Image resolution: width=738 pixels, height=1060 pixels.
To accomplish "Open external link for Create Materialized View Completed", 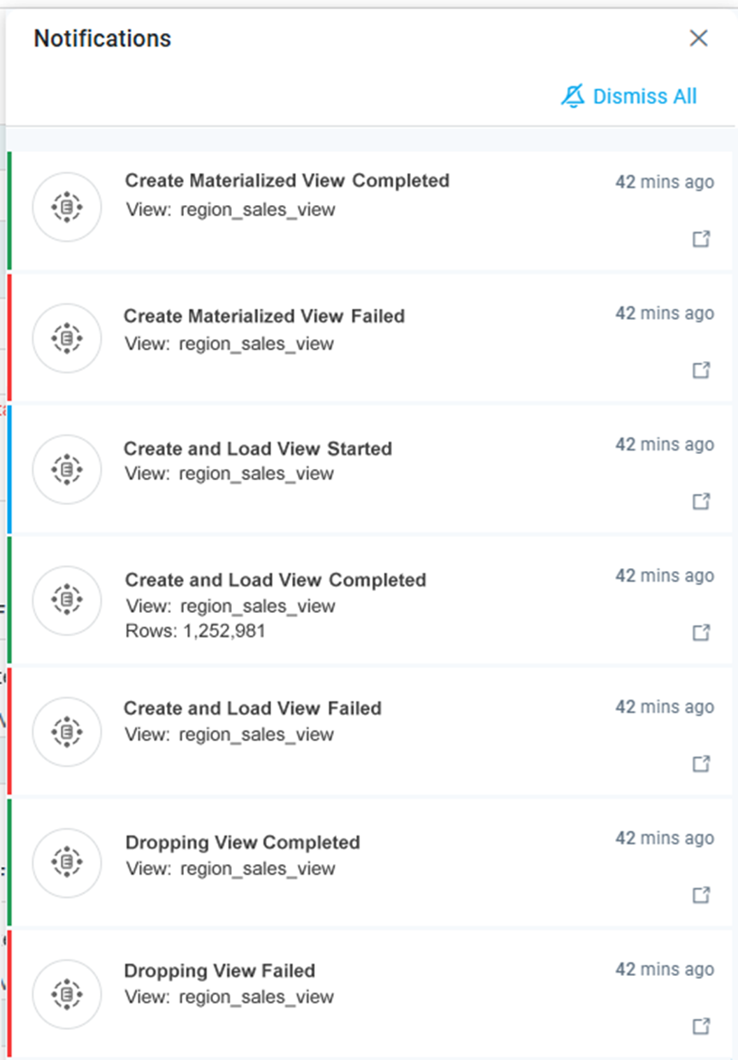I will (701, 239).
